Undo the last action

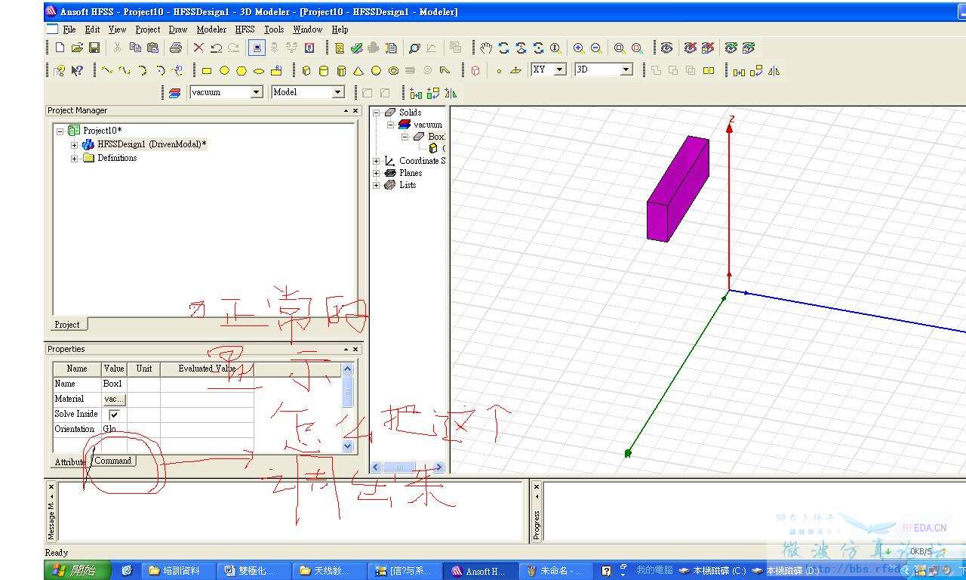coord(216,48)
